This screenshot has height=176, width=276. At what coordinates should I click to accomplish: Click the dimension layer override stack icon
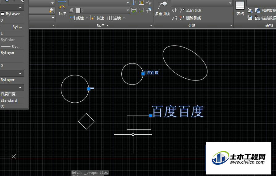click(x=71, y=10)
